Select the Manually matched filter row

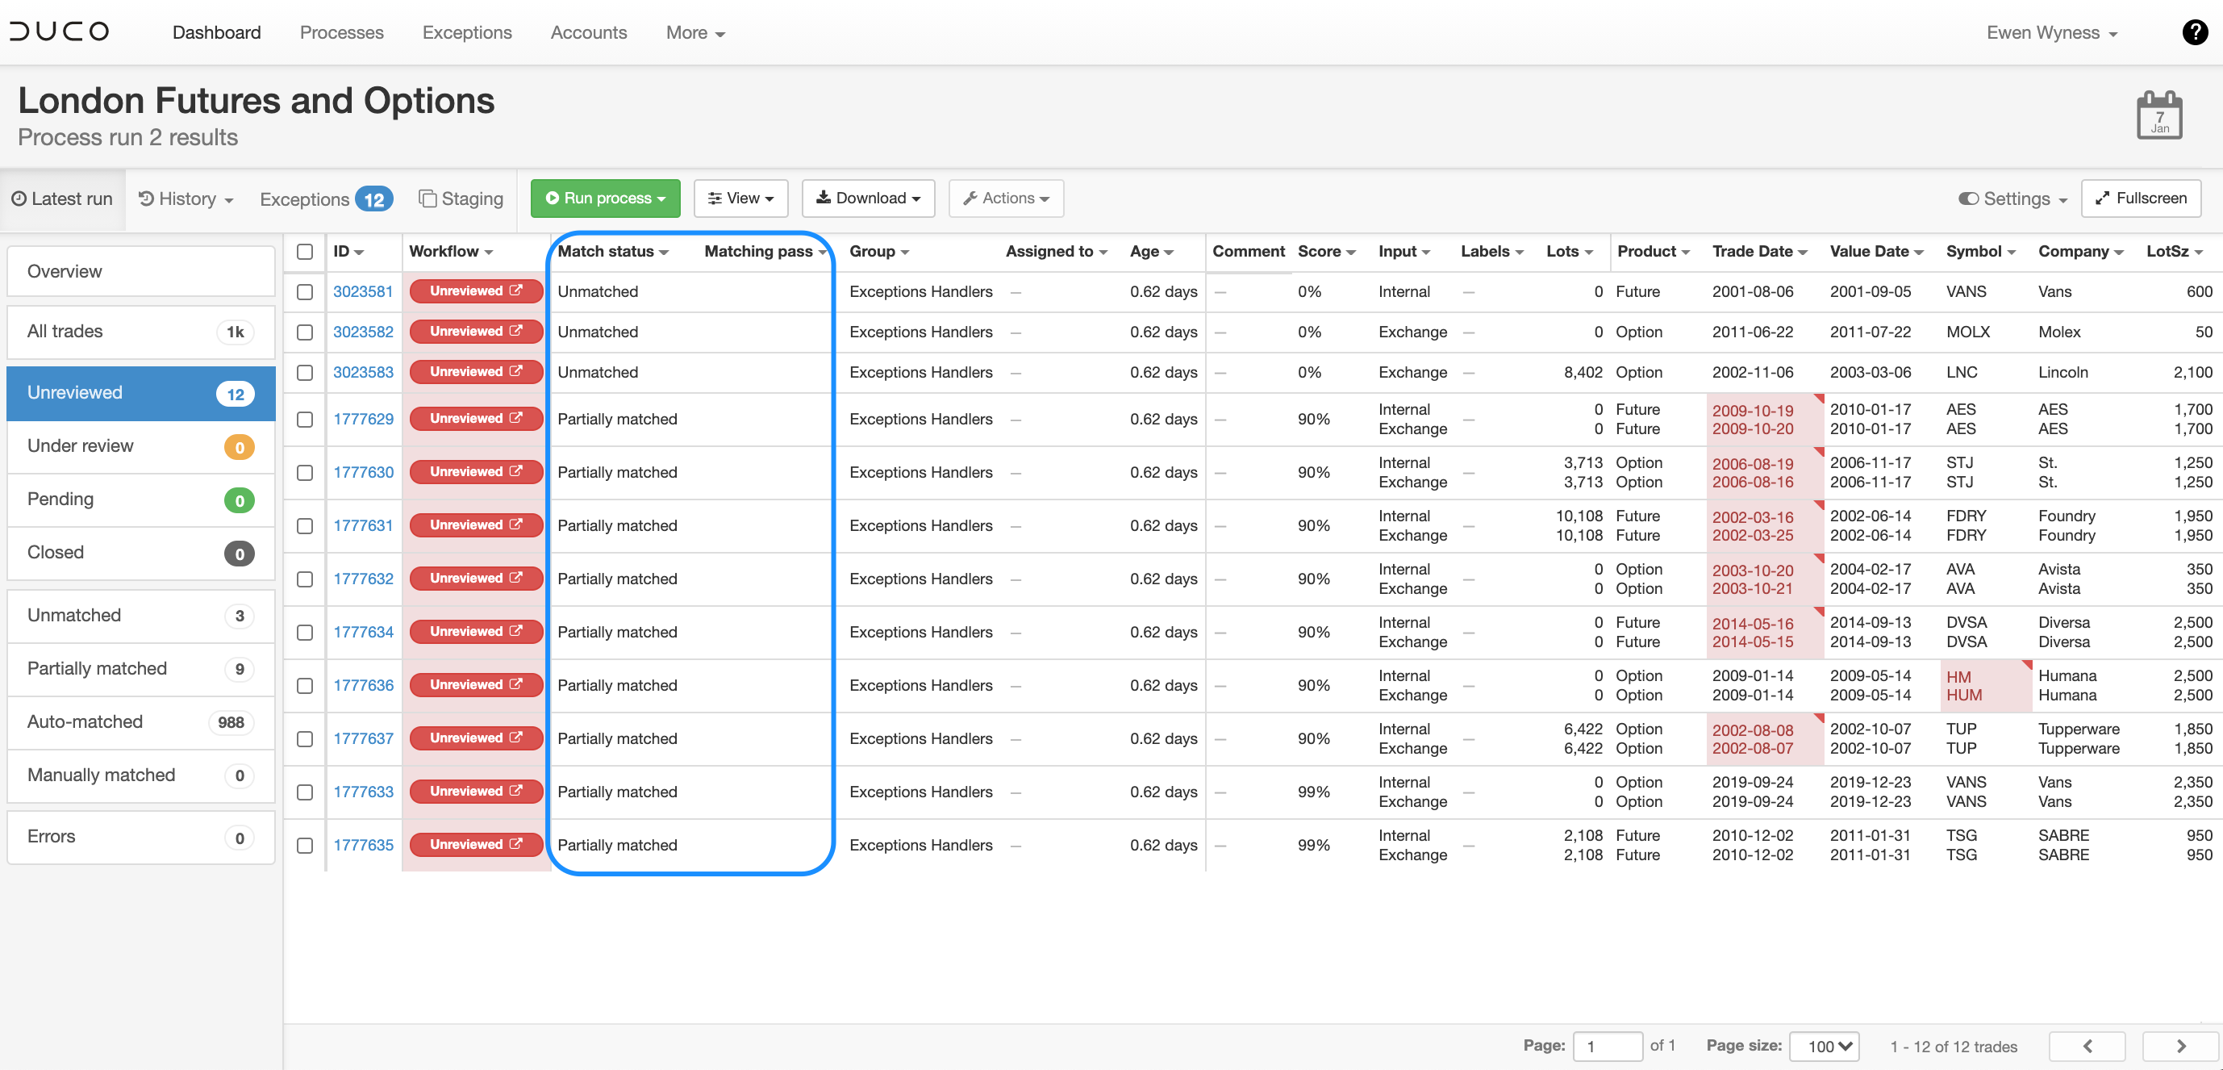(x=140, y=775)
